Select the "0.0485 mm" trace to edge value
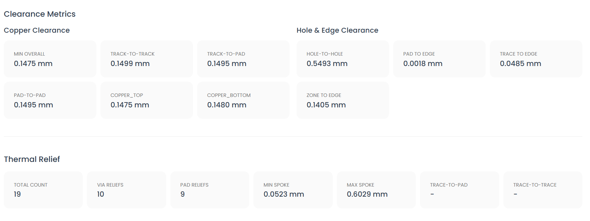Viewport: 590px width, 221px height. (520, 64)
